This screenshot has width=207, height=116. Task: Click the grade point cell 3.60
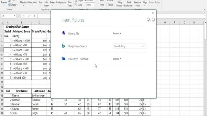[39, 45]
